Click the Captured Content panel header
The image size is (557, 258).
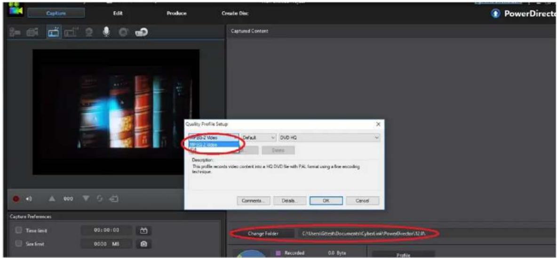click(x=249, y=31)
